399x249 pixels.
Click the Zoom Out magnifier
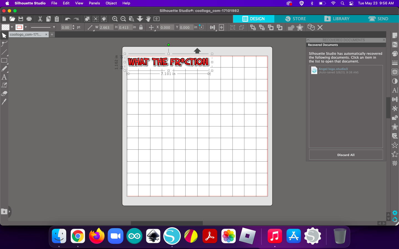coord(123,19)
